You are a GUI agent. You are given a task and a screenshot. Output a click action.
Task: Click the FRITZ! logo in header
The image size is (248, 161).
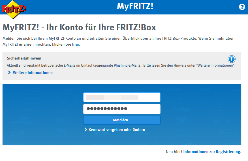coord(14,10)
